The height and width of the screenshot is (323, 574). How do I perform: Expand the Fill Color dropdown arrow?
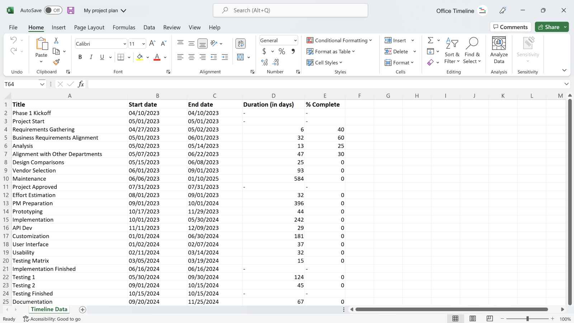pyautogui.click(x=147, y=57)
